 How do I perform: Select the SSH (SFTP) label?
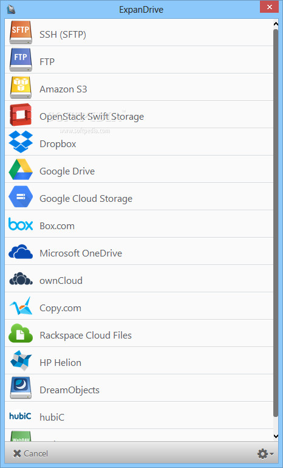coord(63,35)
